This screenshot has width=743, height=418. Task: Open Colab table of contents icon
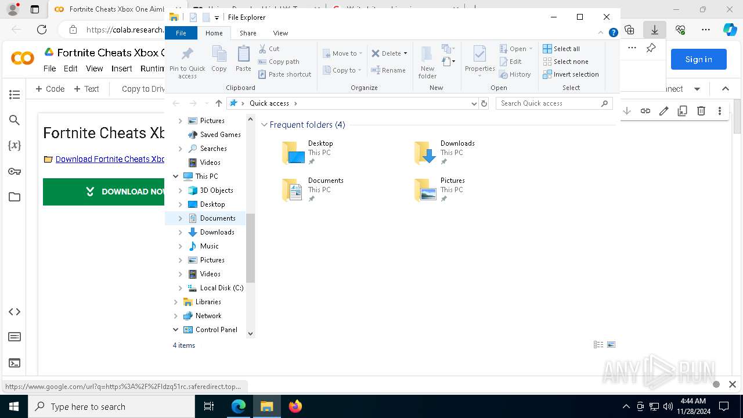pyautogui.click(x=15, y=95)
